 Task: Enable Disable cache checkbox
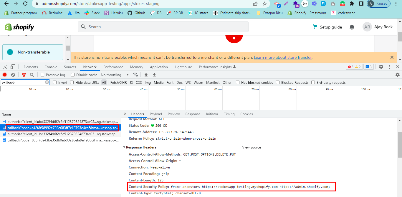[x=73, y=75]
